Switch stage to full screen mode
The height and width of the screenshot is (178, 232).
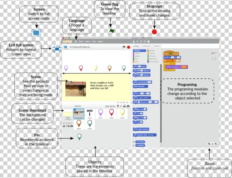click(65, 47)
